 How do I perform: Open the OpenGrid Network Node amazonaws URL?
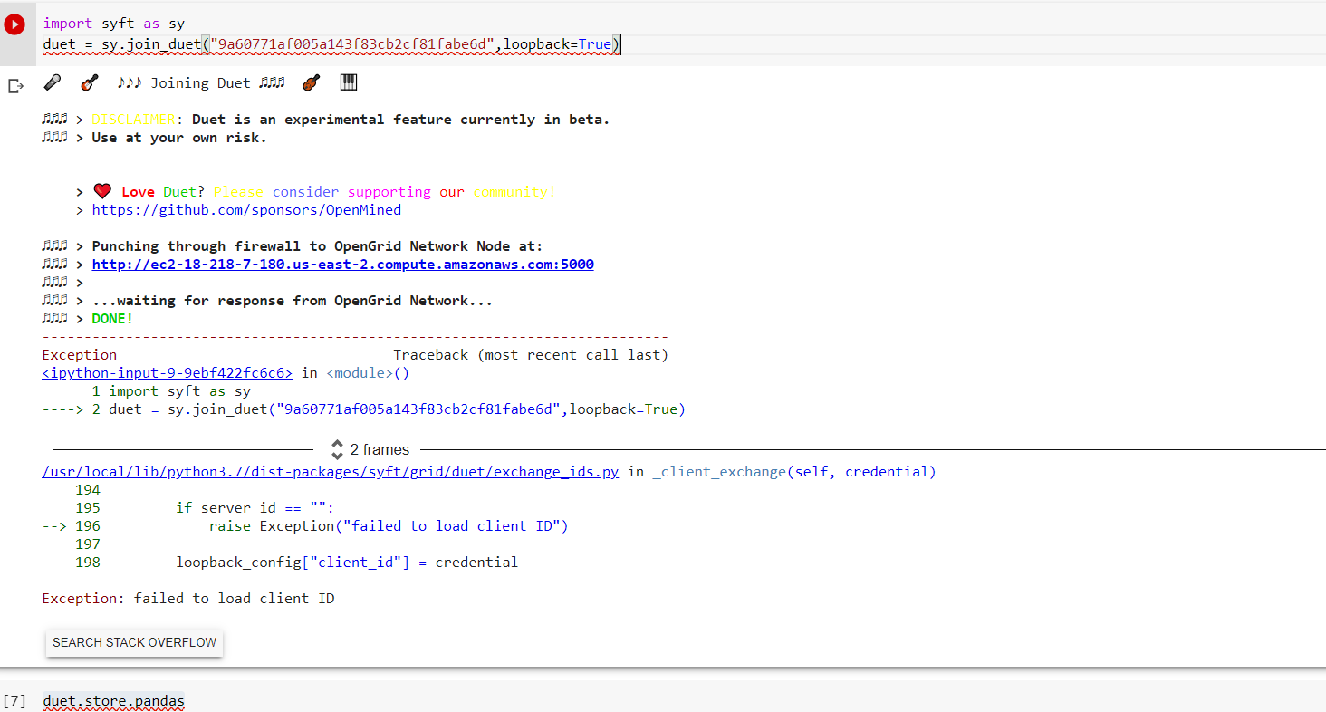click(341, 264)
